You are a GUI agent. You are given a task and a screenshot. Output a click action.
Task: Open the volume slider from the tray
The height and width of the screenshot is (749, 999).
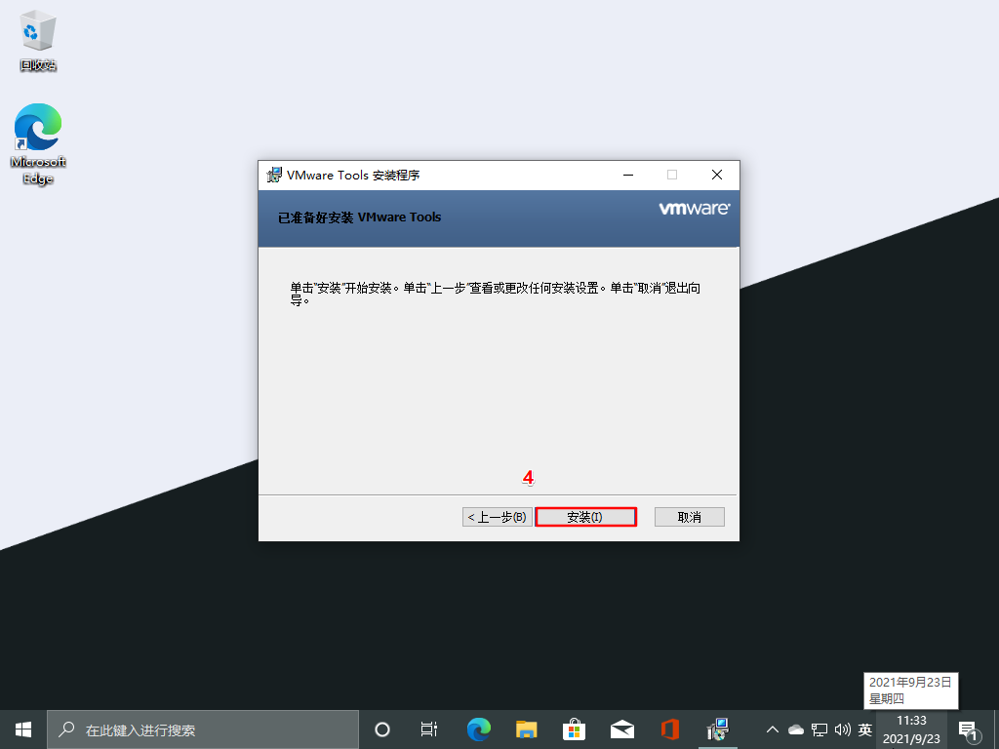click(x=843, y=729)
